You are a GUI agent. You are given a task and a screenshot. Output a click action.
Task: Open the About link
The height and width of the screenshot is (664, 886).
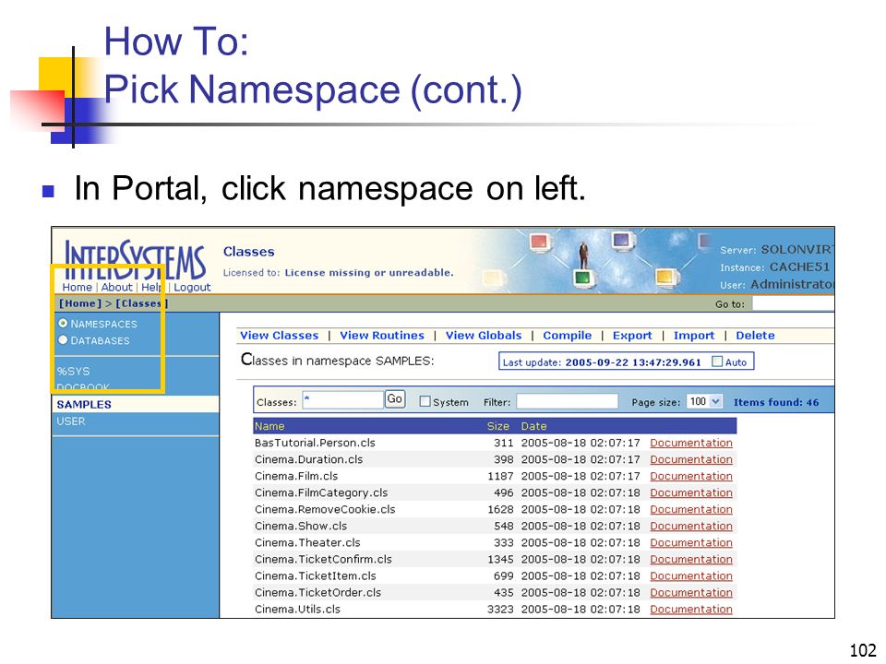pyautogui.click(x=116, y=287)
